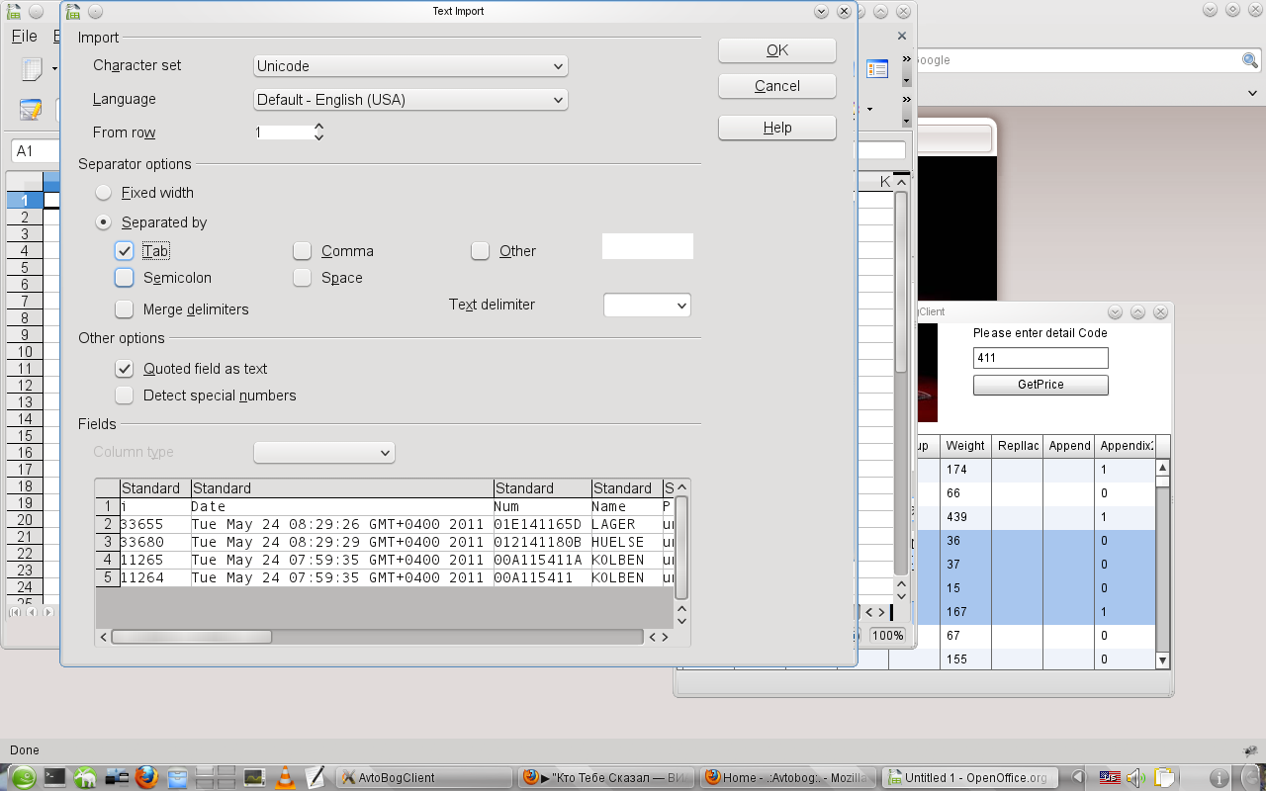
Task: Open the Character set dropdown
Action: point(410,66)
